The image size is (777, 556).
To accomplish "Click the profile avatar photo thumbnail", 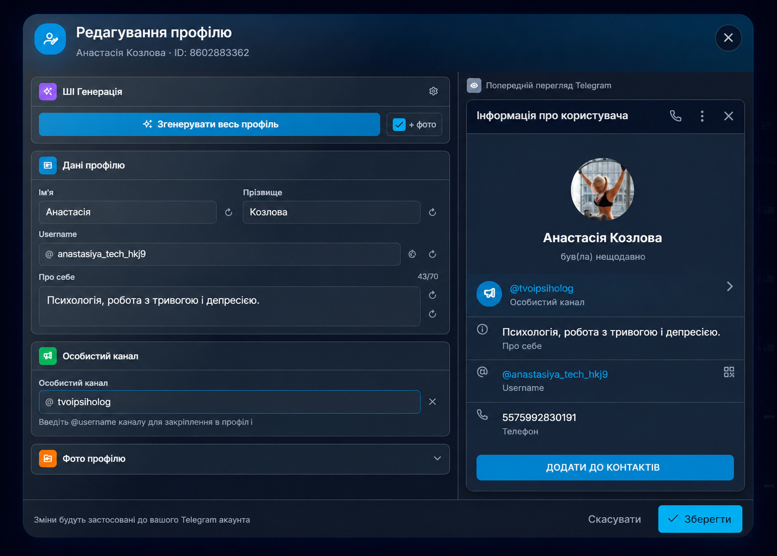I will click(603, 189).
